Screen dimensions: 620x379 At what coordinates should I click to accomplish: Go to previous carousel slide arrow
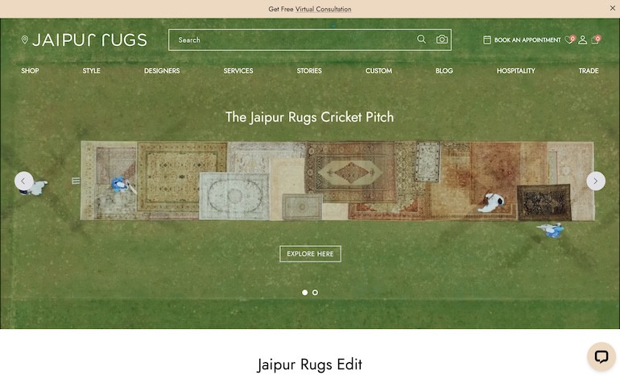point(23,181)
